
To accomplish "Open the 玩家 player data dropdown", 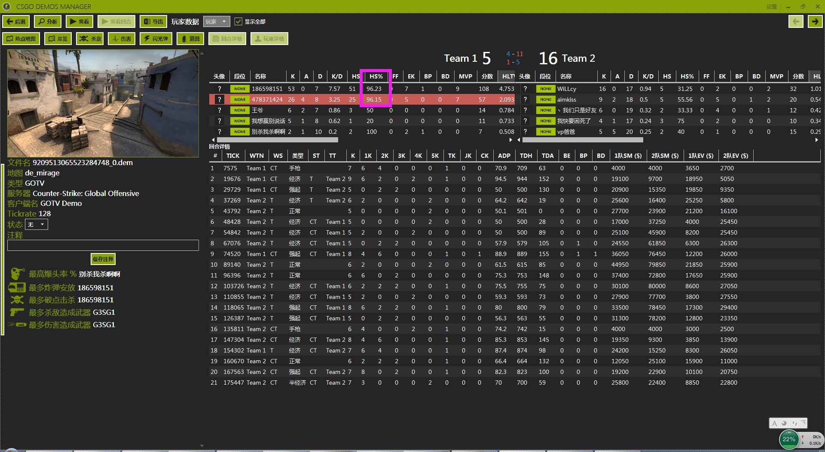I will [217, 21].
